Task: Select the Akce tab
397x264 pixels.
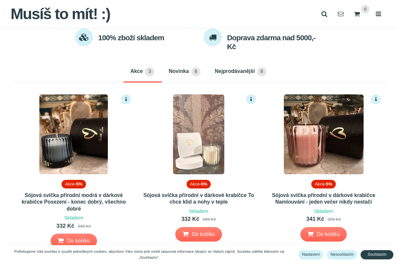Action: click(x=137, y=71)
